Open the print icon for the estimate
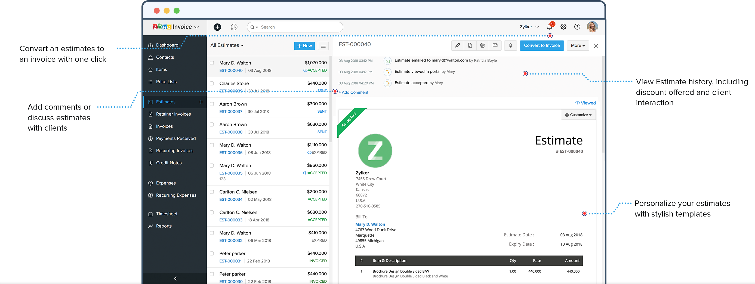The image size is (755, 284). click(482, 45)
